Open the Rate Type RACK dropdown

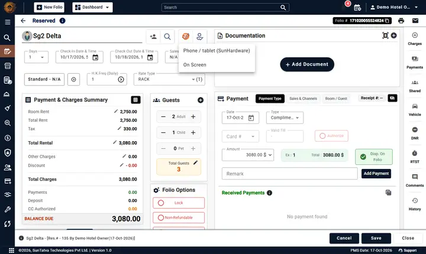point(169,79)
